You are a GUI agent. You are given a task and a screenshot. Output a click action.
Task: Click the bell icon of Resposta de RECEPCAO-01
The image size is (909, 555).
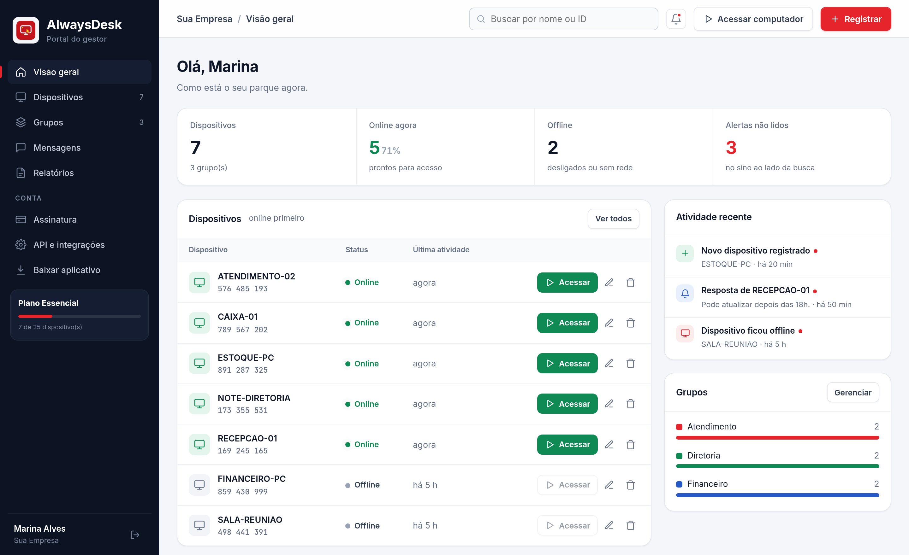click(685, 294)
